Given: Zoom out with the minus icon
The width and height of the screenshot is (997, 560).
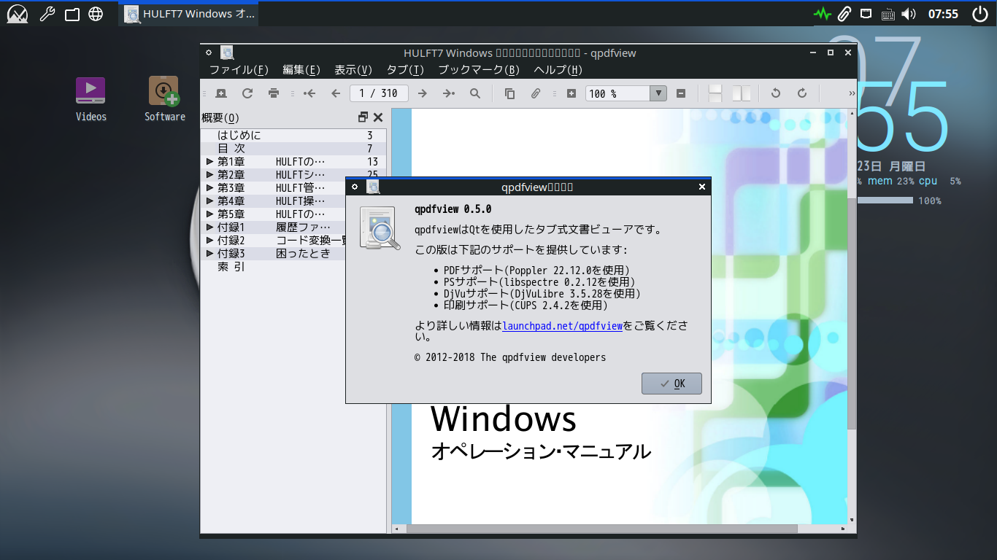Looking at the screenshot, I should click(x=681, y=93).
